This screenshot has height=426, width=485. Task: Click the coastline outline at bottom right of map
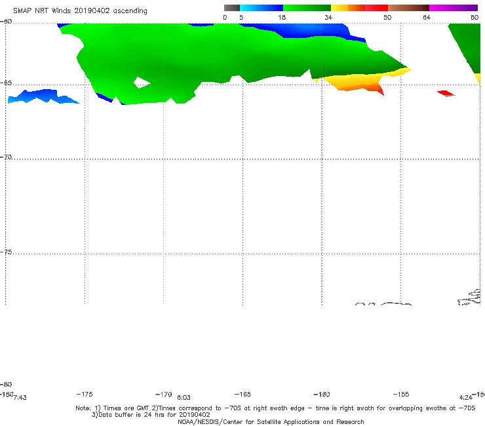point(469,298)
